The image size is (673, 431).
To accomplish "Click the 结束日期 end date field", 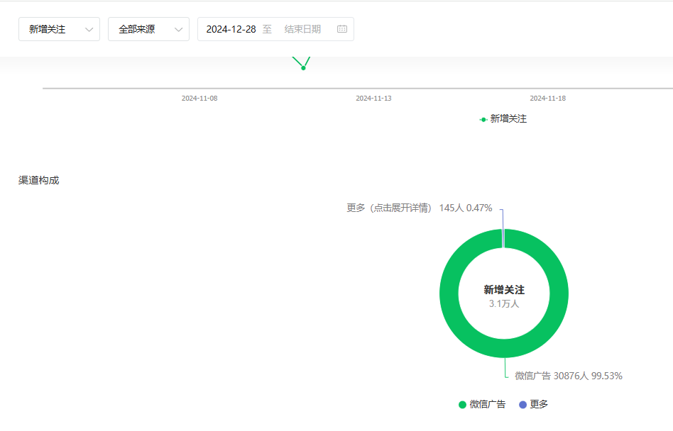I will click(x=303, y=29).
